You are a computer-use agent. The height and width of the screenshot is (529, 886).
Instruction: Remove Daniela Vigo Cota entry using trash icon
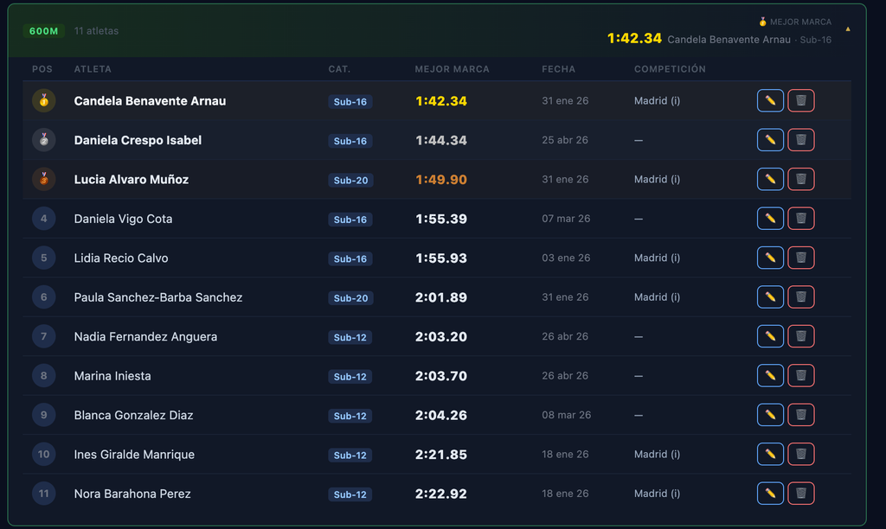(800, 219)
